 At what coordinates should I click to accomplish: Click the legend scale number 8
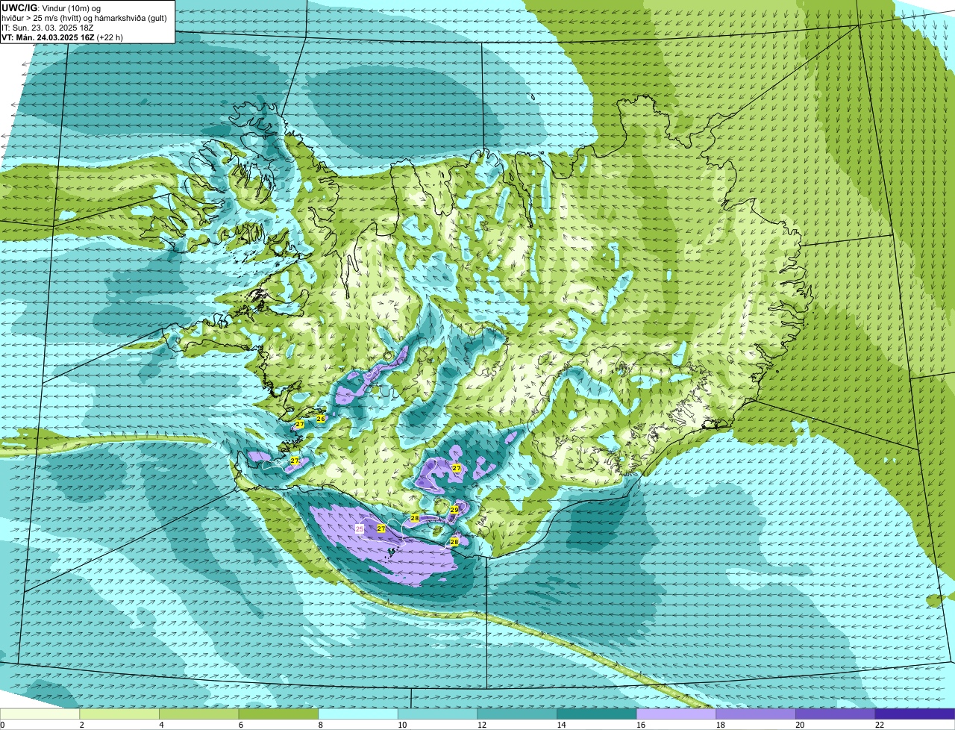click(320, 725)
